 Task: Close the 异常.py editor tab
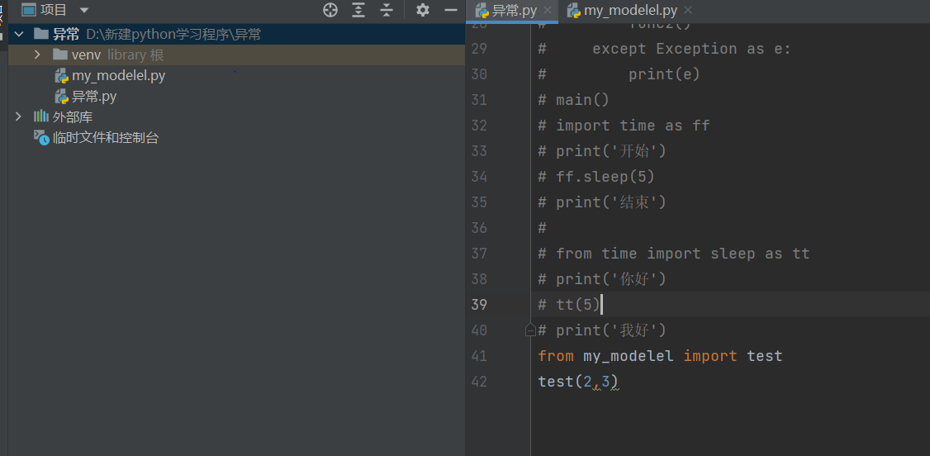point(548,11)
